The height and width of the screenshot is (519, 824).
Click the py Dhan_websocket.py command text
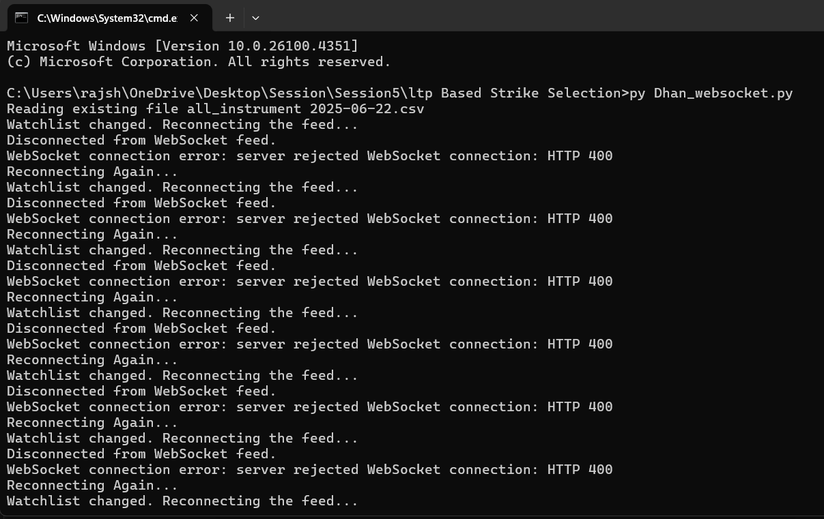(711, 93)
